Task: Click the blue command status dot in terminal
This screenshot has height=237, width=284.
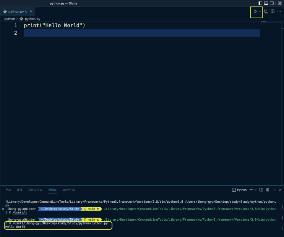Action: pyautogui.click(x=3, y=209)
